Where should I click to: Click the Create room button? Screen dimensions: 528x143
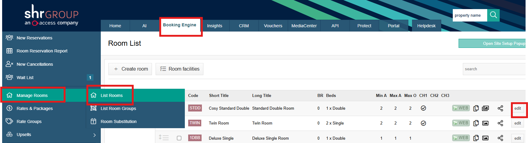coord(130,69)
